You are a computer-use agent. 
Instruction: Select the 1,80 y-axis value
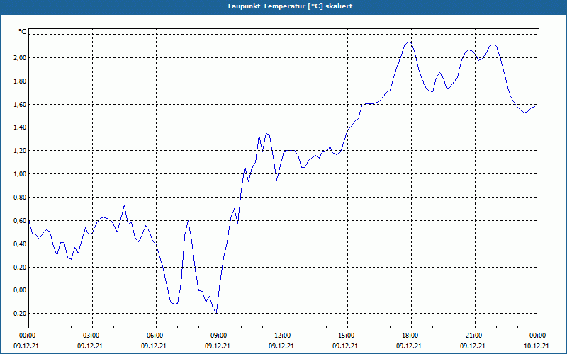pos(20,81)
